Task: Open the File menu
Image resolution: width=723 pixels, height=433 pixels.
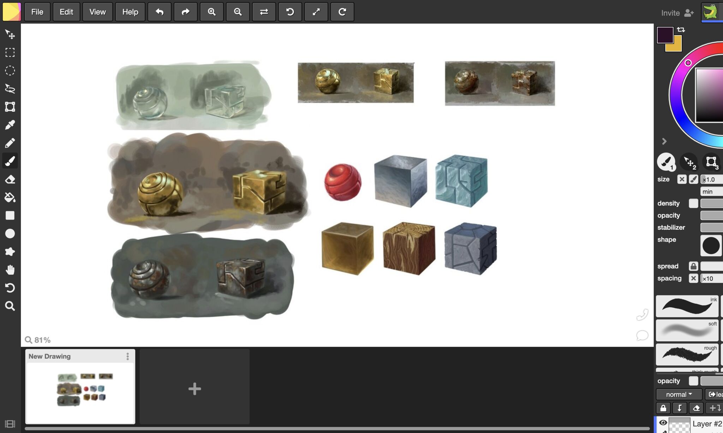Action: coord(37,12)
